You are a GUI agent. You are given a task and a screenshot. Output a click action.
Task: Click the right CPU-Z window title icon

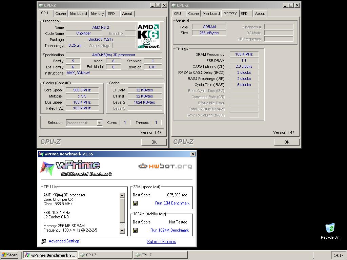[x=174, y=5]
